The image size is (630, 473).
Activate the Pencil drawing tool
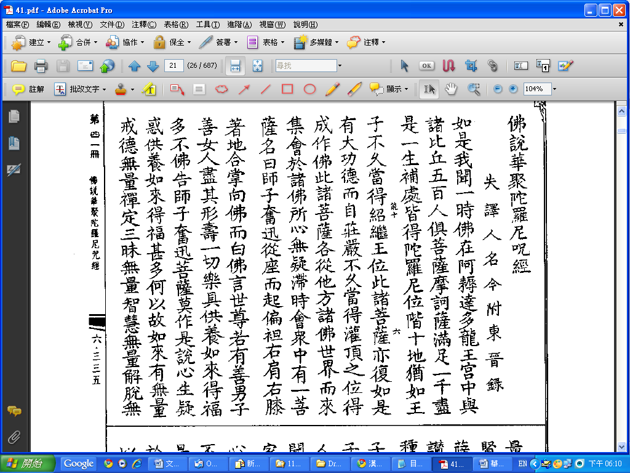(x=332, y=89)
